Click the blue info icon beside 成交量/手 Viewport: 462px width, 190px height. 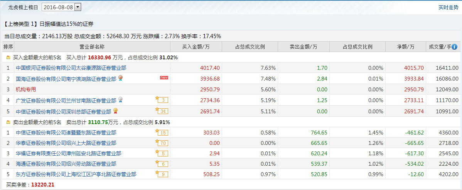pos(454,47)
